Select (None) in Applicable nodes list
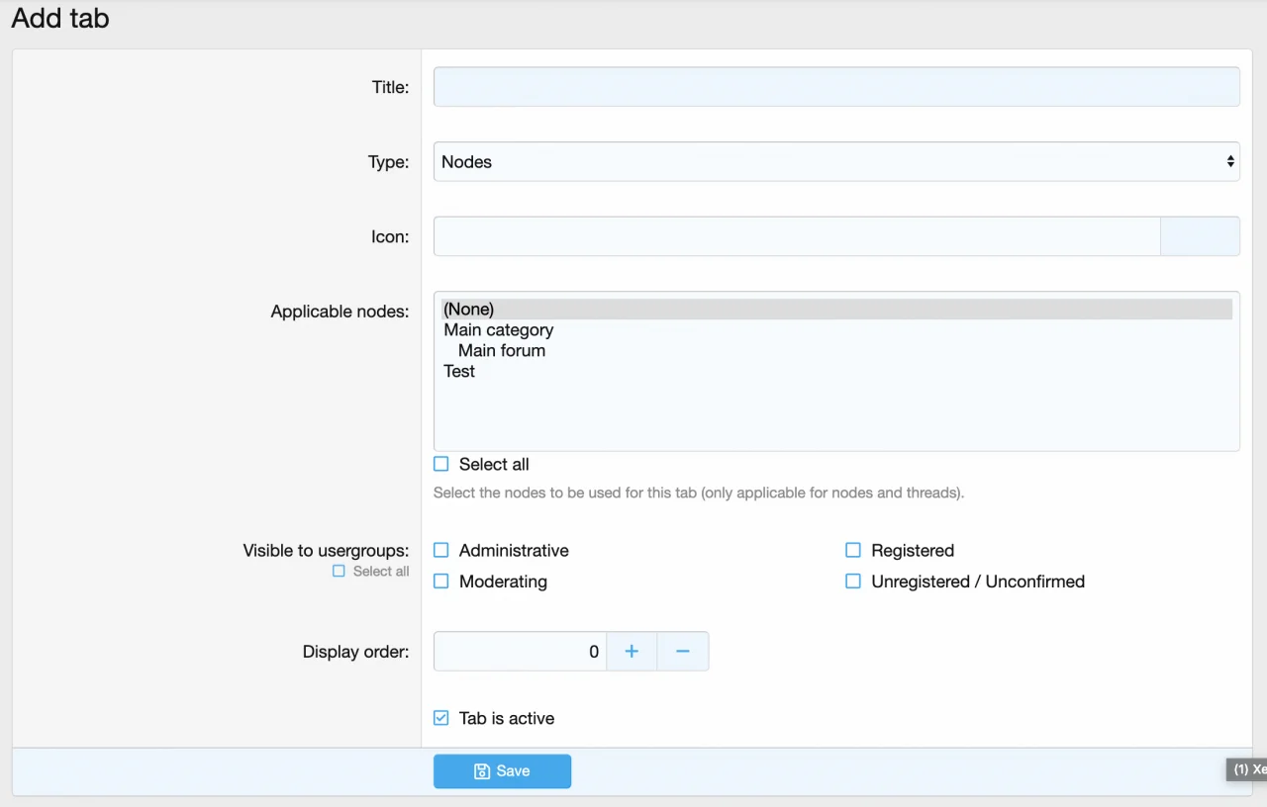Image resolution: width=1267 pixels, height=807 pixels. tap(469, 310)
